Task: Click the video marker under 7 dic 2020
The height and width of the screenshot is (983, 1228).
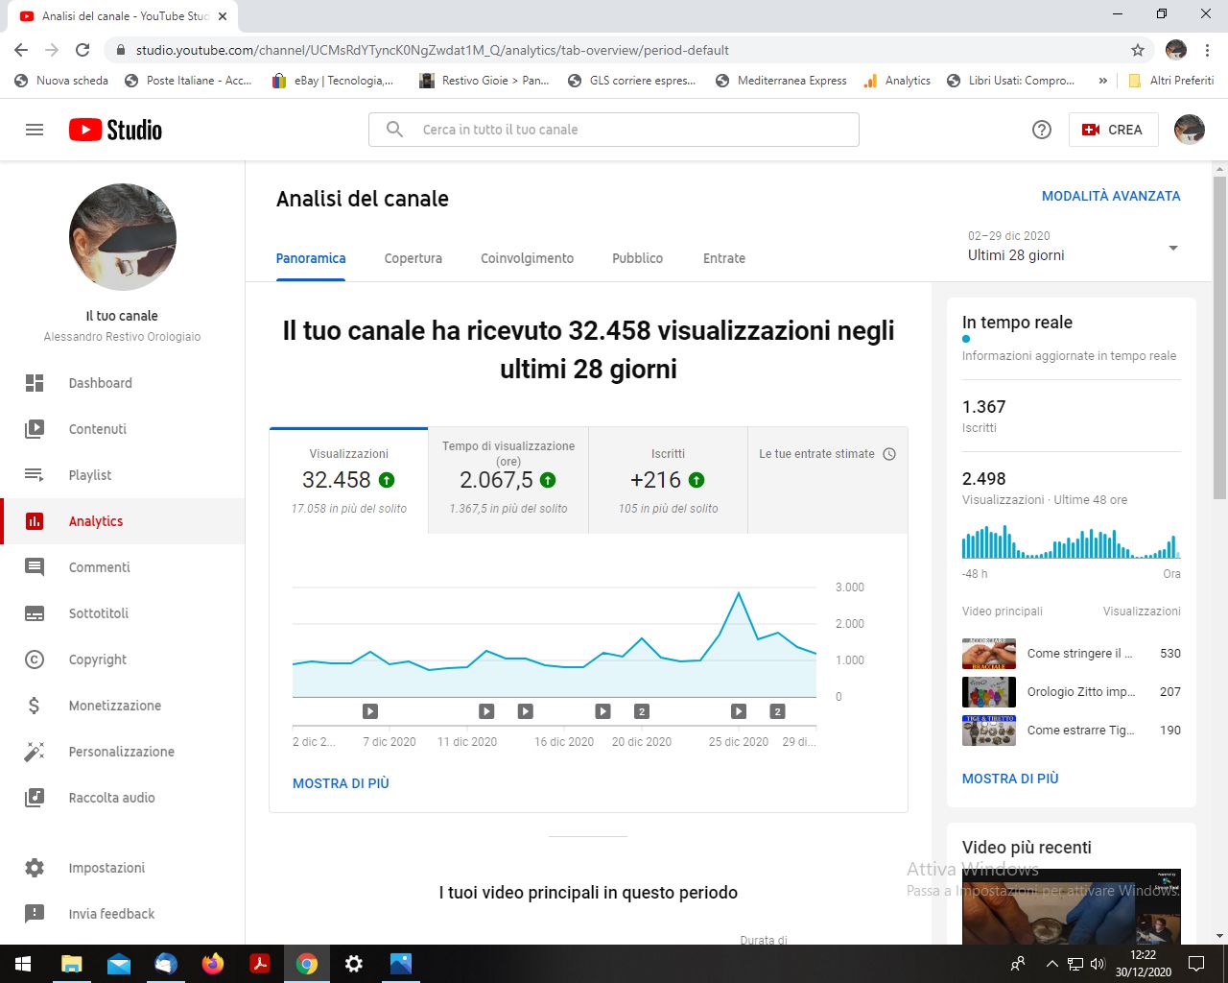Action: (x=370, y=711)
